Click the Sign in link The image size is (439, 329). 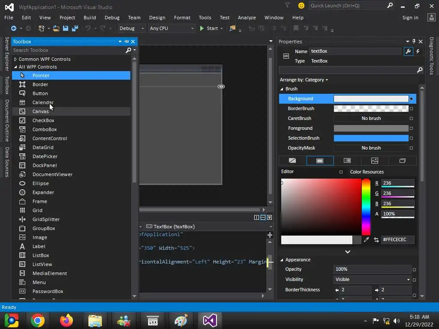[x=410, y=18]
